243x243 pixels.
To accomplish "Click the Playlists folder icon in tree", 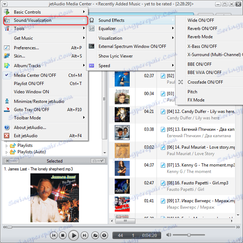I will point(13,145).
